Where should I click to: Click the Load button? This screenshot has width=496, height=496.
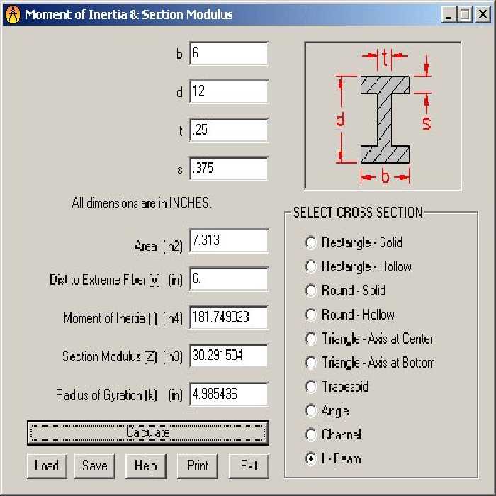coord(47,466)
